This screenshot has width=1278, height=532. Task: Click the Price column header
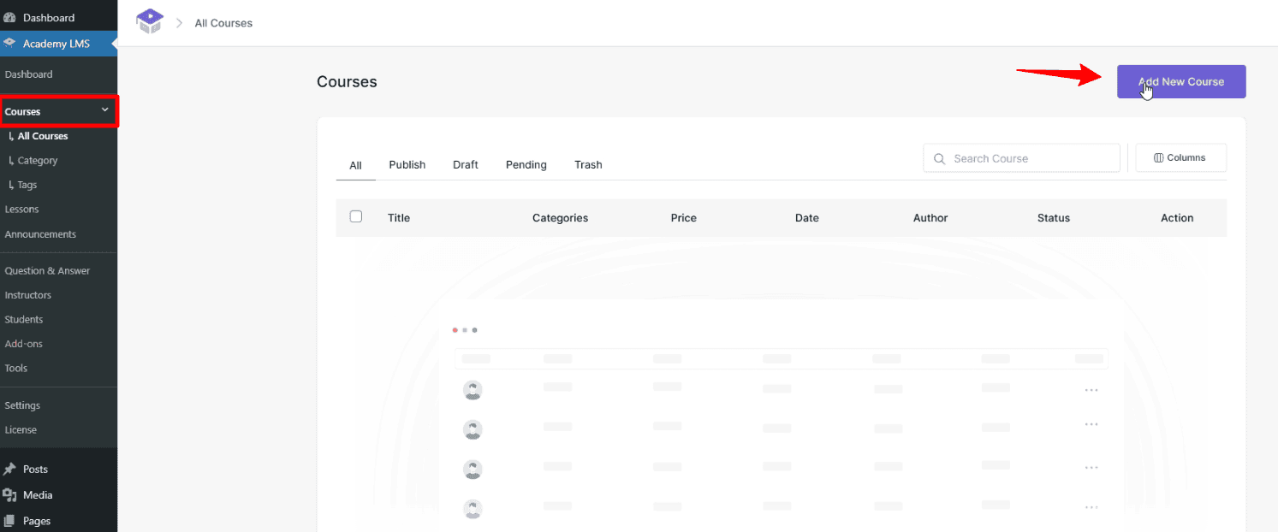tap(683, 217)
